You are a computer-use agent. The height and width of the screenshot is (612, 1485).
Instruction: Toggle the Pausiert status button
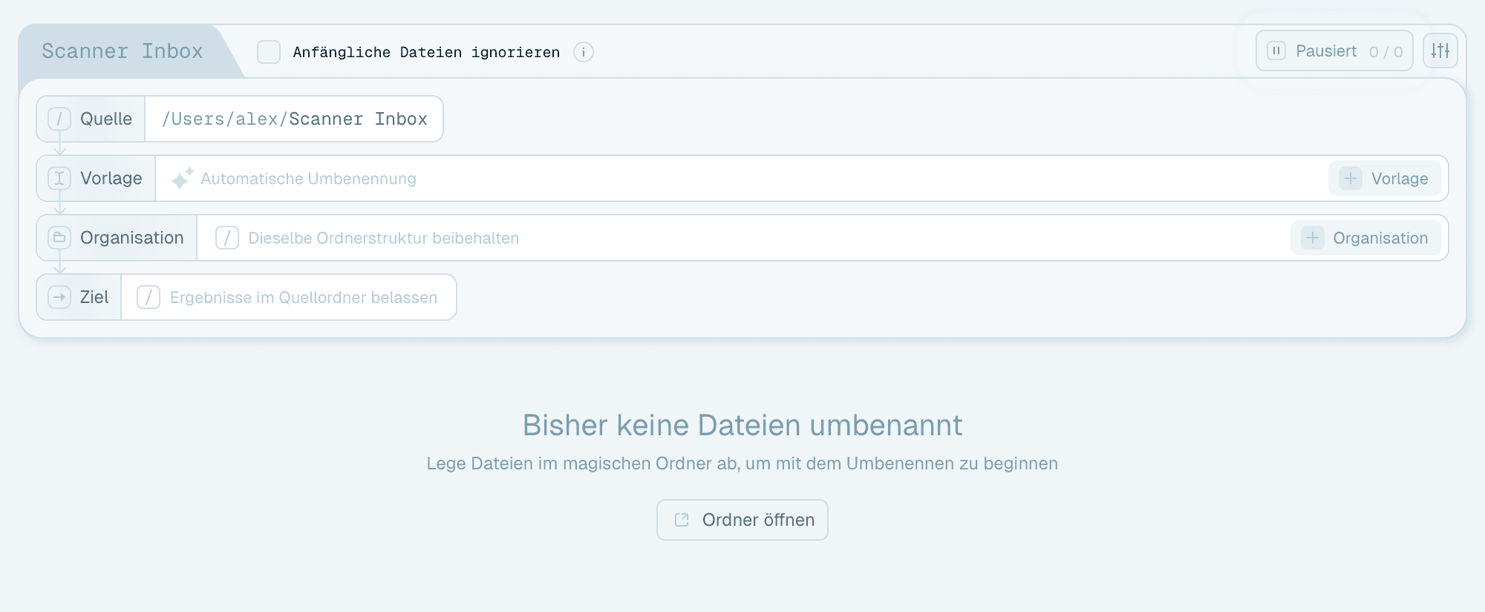pos(1334,51)
